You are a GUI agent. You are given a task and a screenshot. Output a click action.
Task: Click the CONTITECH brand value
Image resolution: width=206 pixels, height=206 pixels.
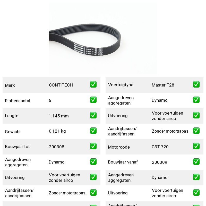click(x=61, y=85)
